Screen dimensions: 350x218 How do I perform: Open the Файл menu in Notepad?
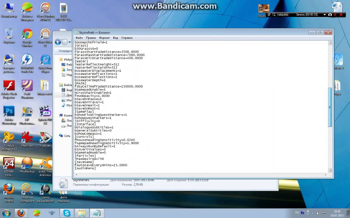[79, 38]
